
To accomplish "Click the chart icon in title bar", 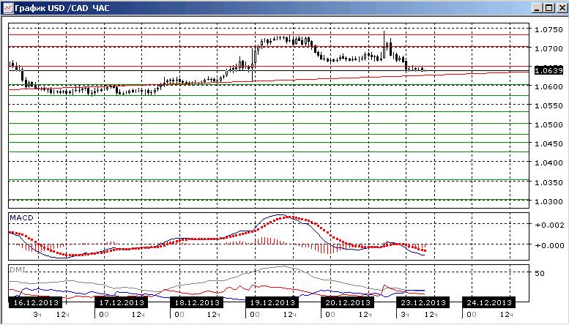I will pyautogui.click(x=7, y=7).
